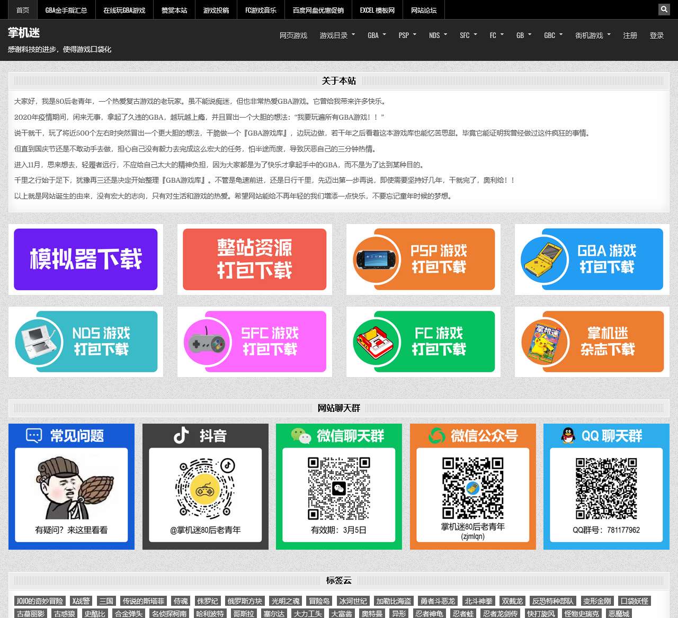Open the NDS game pack download banner

point(86,342)
